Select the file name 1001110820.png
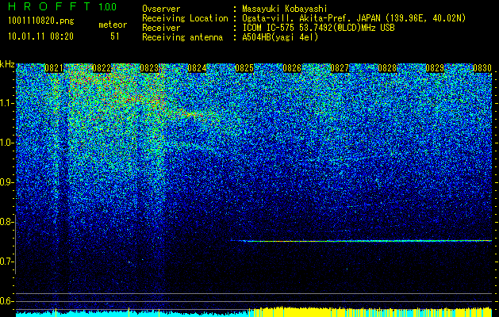This screenshot has width=499, height=317. tap(41, 21)
